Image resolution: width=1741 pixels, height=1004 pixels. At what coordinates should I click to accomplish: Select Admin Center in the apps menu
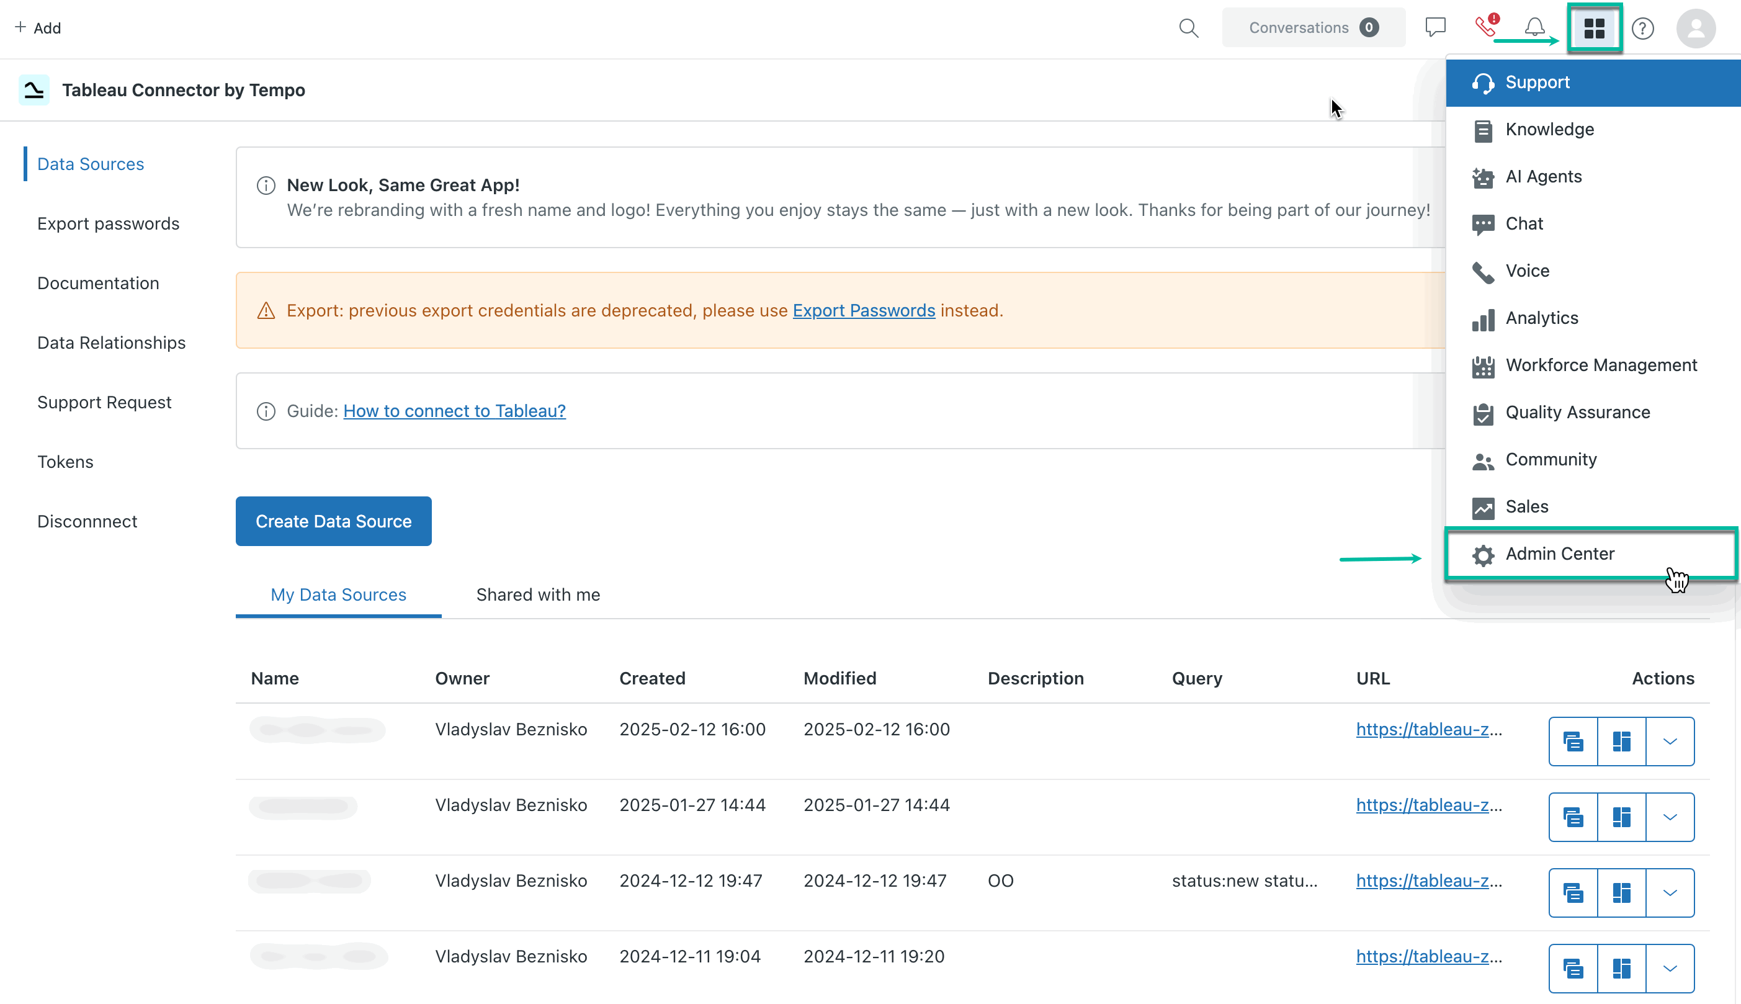pyautogui.click(x=1560, y=553)
